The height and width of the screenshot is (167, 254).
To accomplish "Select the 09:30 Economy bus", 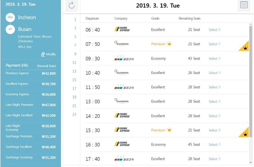I will 214,59.
